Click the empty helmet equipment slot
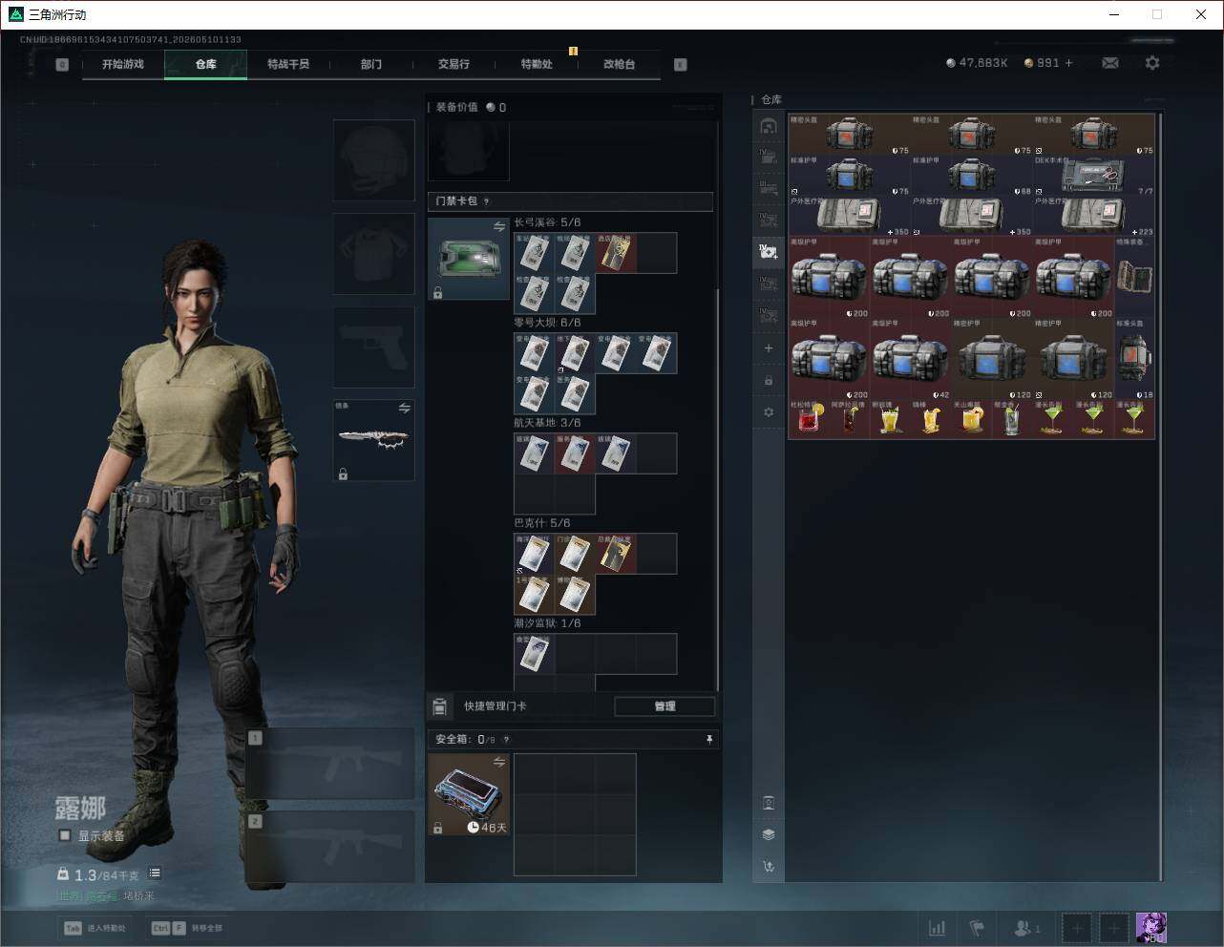1224x947 pixels. point(373,159)
